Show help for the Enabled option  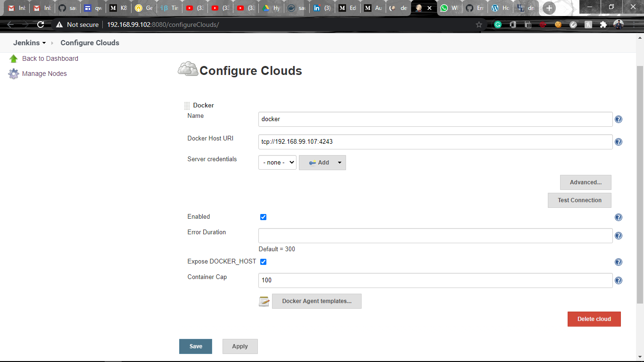619,217
